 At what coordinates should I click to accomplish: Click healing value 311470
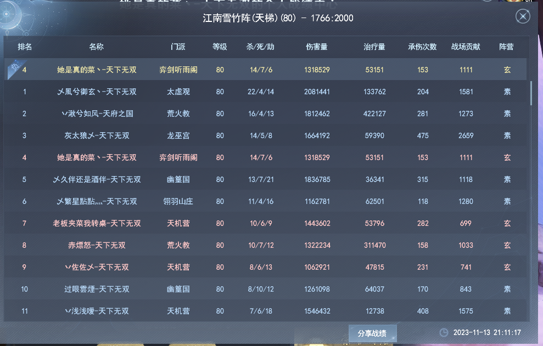tap(374, 245)
